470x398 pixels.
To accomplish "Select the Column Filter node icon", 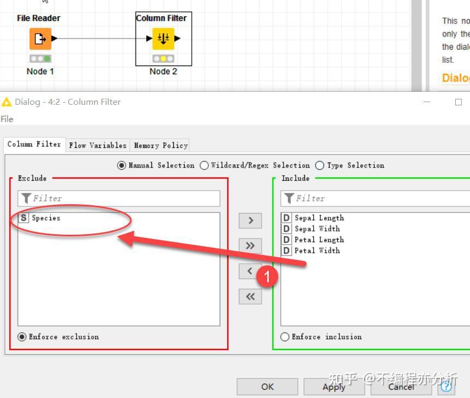I will click(163, 39).
